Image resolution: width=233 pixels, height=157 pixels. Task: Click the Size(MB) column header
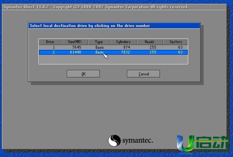[75, 42]
